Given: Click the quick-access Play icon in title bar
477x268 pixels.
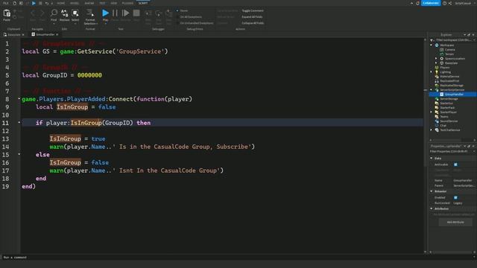Looking at the screenshot, I should 34,3.
